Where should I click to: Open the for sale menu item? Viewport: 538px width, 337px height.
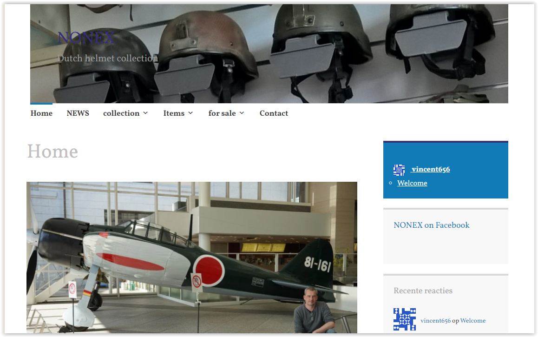[222, 113]
